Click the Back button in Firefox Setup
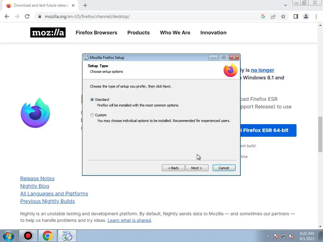 [173, 168]
